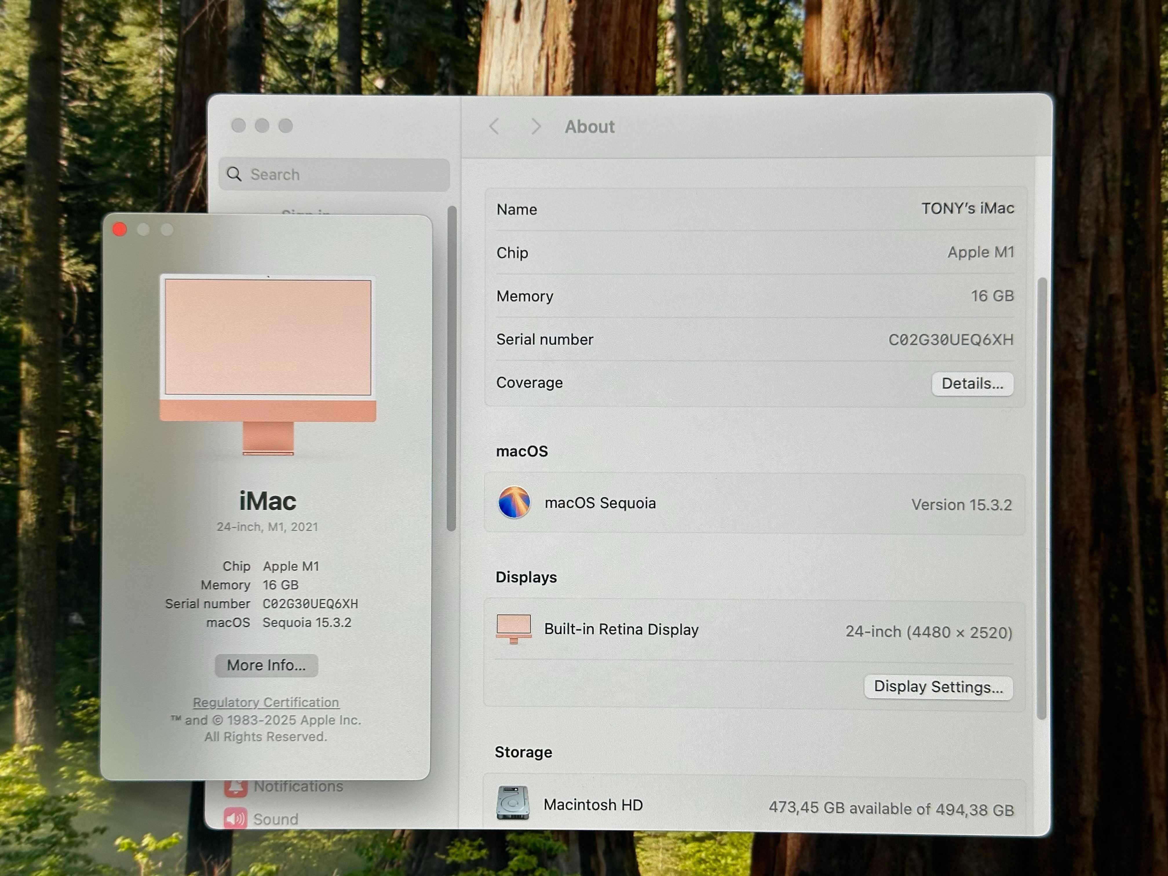Click serial number C02G30UEQ6XH in Settings pane
Viewport: 1168px width, 876px height.
click(x=950, y=340)
